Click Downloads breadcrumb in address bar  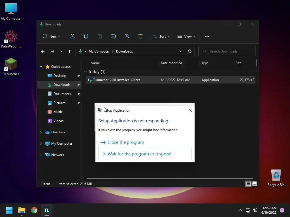pos(125,51)
